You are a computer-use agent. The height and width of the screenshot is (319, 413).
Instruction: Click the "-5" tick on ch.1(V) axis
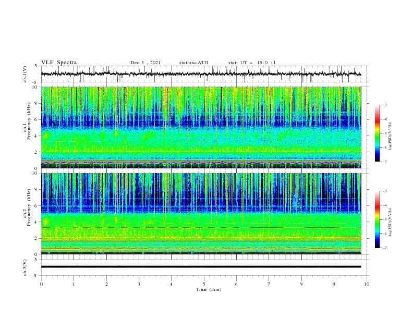click(35, 82)
